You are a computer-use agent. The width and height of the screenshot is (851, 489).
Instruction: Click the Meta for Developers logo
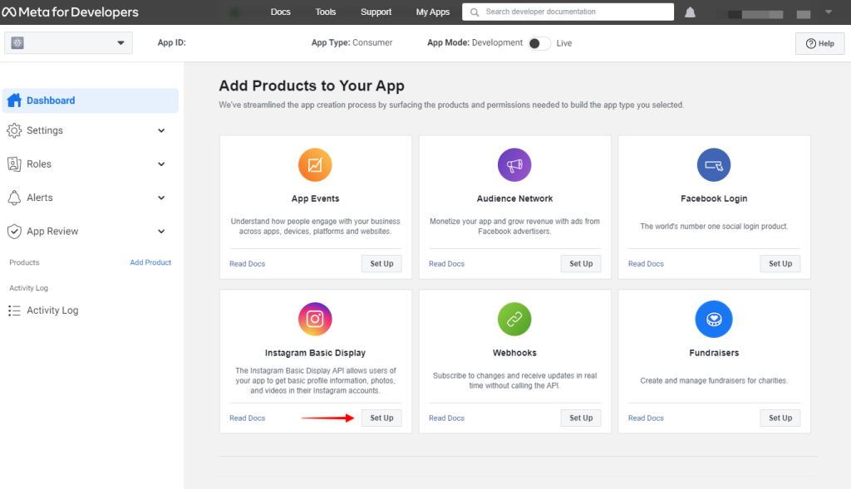pos(70,12)
